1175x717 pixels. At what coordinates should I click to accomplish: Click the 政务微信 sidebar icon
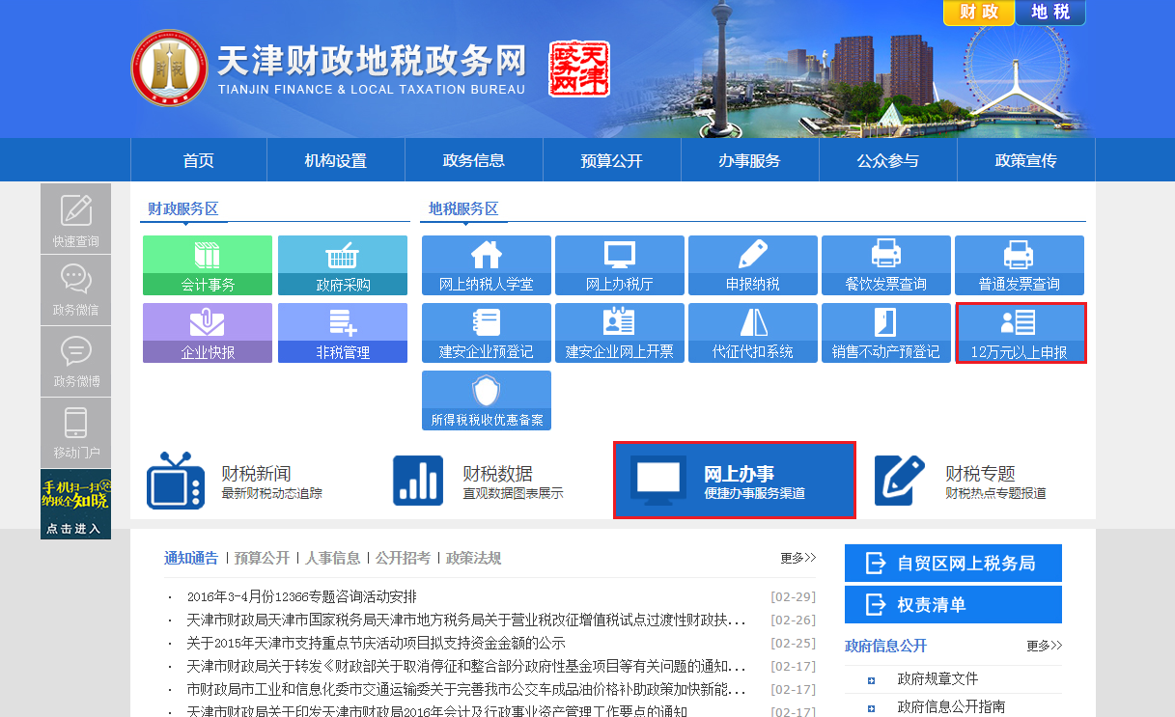point(75,290)
